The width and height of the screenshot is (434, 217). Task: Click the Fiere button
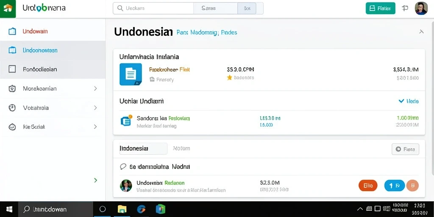click(x=405, y=149)
